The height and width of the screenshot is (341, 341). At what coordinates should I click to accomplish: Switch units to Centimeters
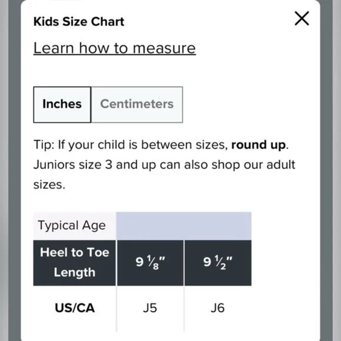point(137,105)
